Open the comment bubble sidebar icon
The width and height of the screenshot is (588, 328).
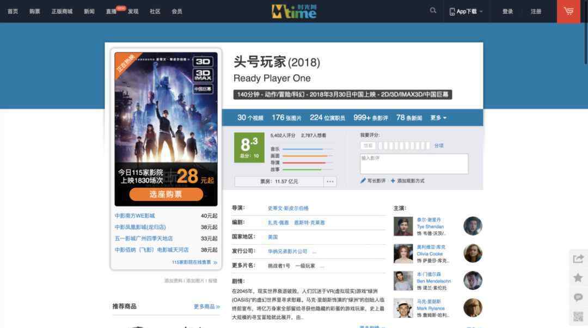[578, 297]
